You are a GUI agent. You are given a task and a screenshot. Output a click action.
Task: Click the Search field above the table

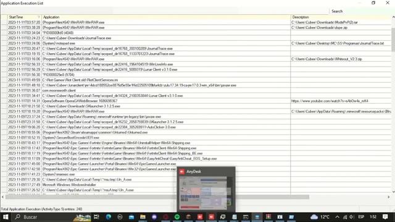click(x=361, y=11)
